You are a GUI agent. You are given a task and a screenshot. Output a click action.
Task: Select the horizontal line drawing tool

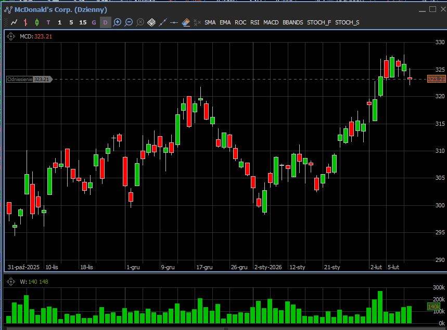[x=174, y=22]
